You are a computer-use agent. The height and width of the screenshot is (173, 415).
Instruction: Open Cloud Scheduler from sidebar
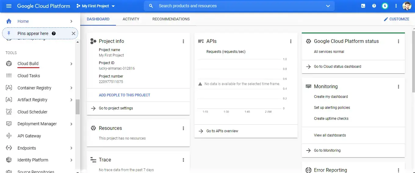click(33, 112)
